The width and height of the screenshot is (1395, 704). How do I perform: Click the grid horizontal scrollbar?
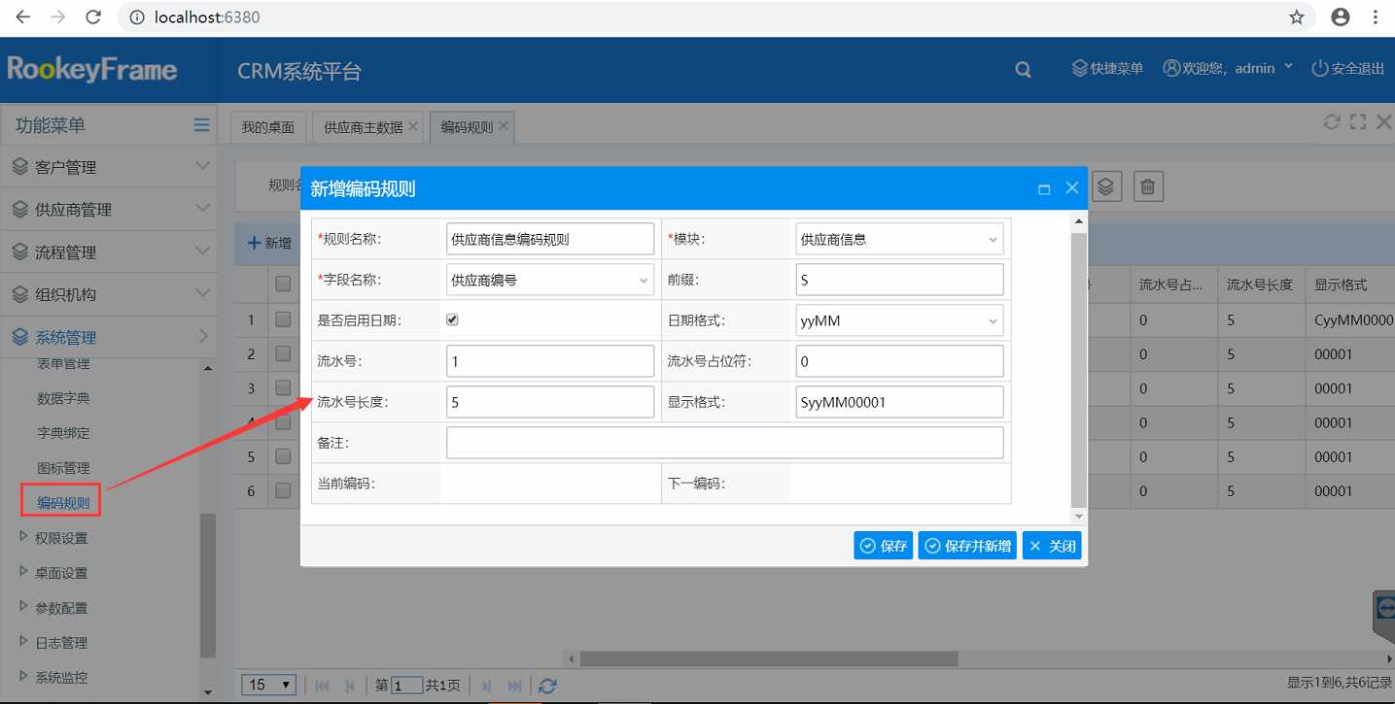pos(768,658)
